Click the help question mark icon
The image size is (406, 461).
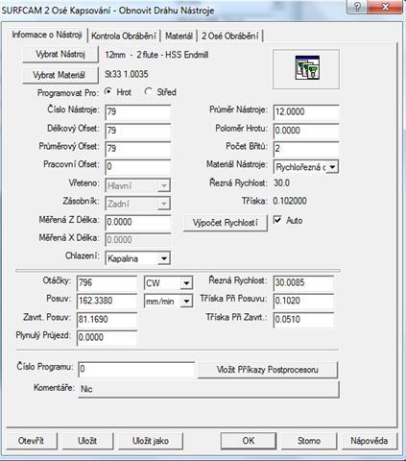(x=358, y=7)
